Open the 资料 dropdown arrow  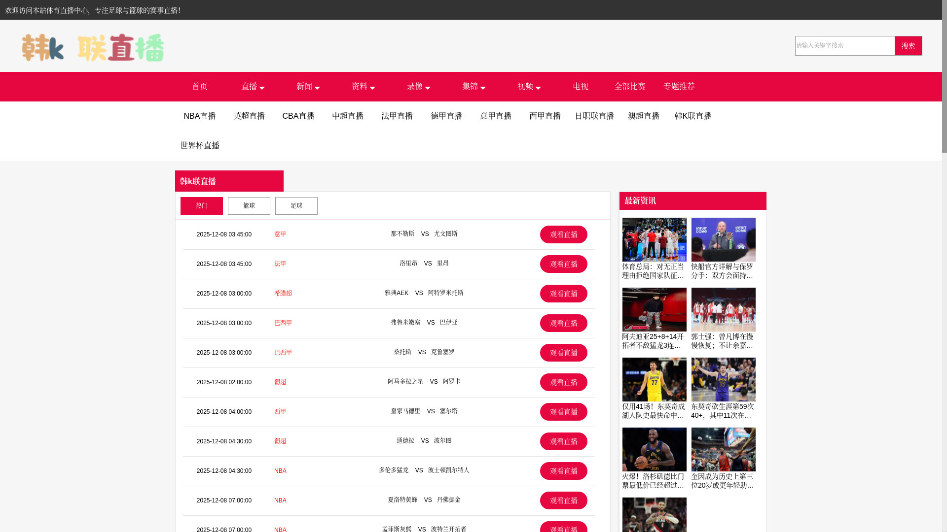point(372,88)
